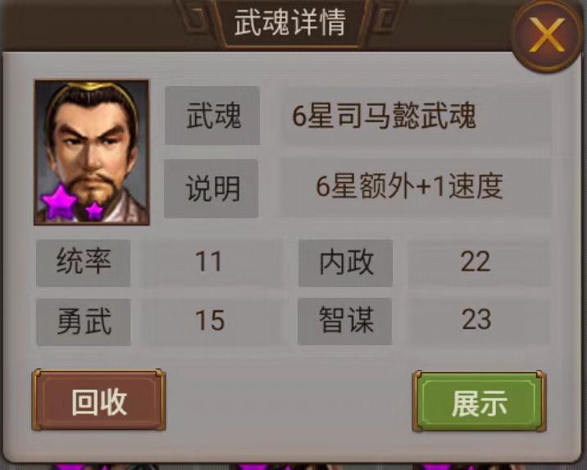
Task: Click the 回收 button
Action: coord(99,400)
